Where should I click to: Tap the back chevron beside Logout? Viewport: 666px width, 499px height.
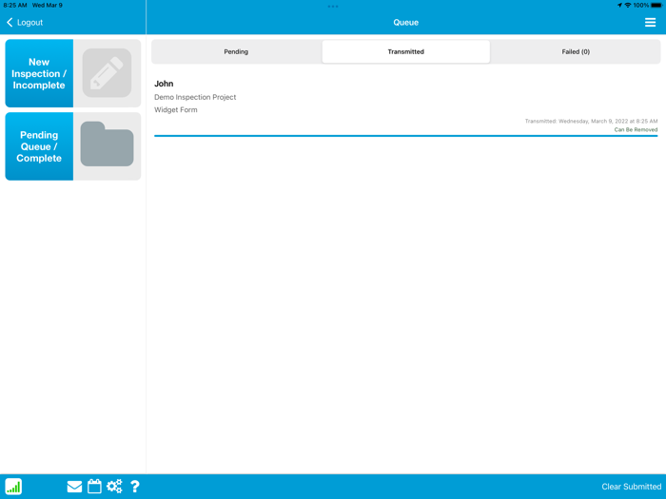[10, 23]
